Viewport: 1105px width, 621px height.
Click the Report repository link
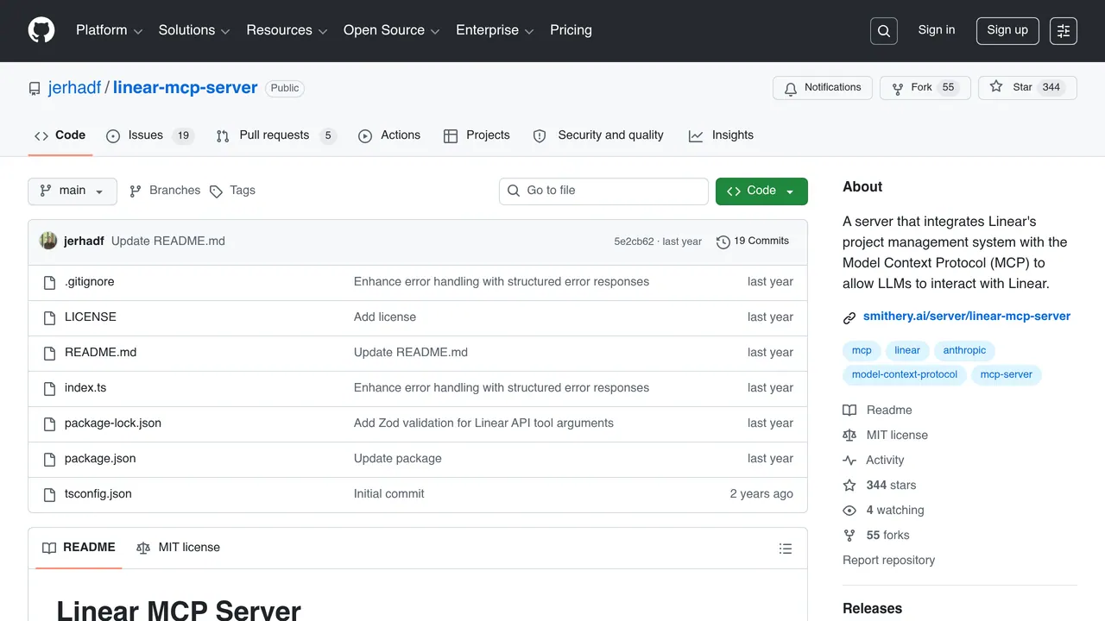pos(888,561)
